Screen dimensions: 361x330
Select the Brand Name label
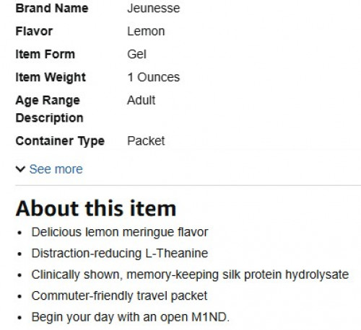[52, 9]
